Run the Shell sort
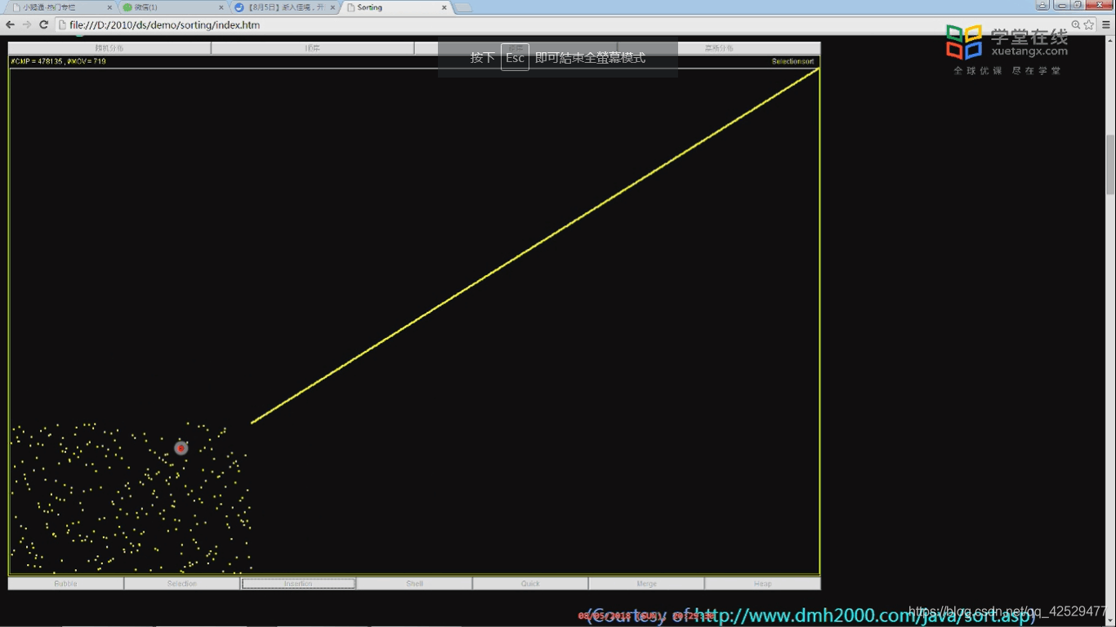The width and height of the screenshot is (1116, 627). (414, 584)
